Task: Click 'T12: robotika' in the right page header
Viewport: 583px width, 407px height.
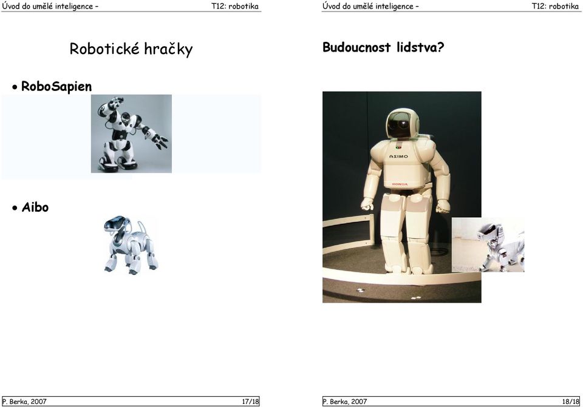Action: tap(556, 6)
